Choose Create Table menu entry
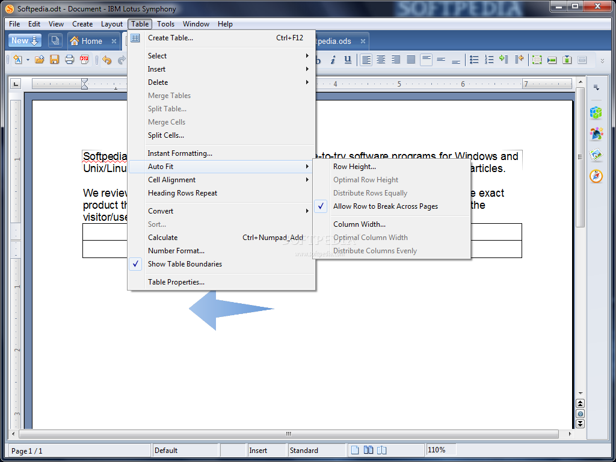This screenshot has width=616, height=462. tap(221, 38)
